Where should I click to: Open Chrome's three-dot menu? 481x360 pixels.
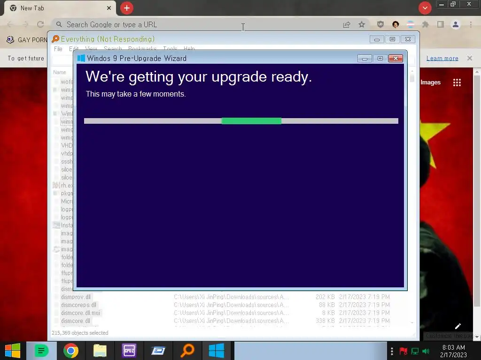pyautogui.click(x=471, y=24)
